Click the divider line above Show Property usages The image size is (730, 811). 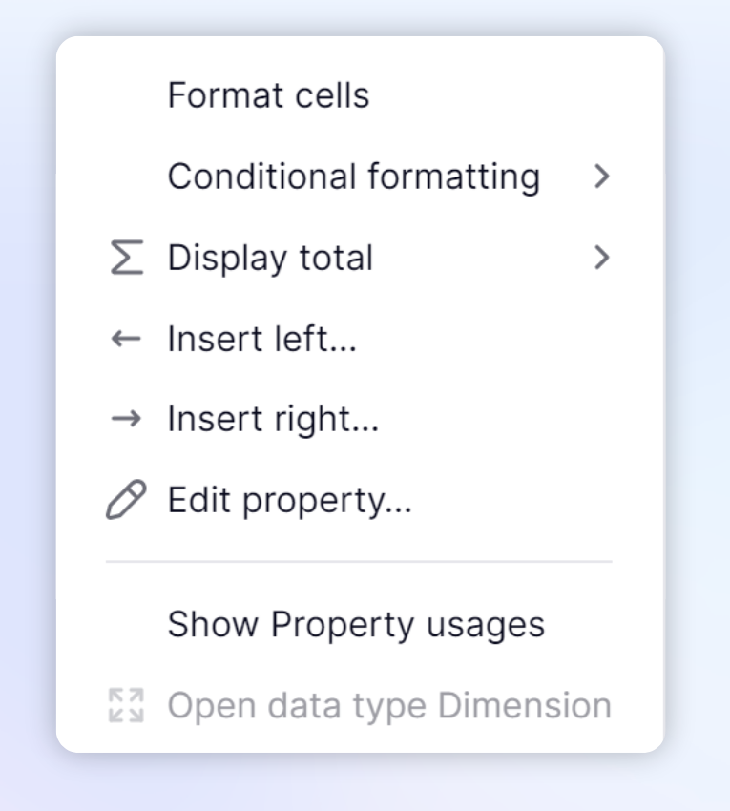point(359,561)
